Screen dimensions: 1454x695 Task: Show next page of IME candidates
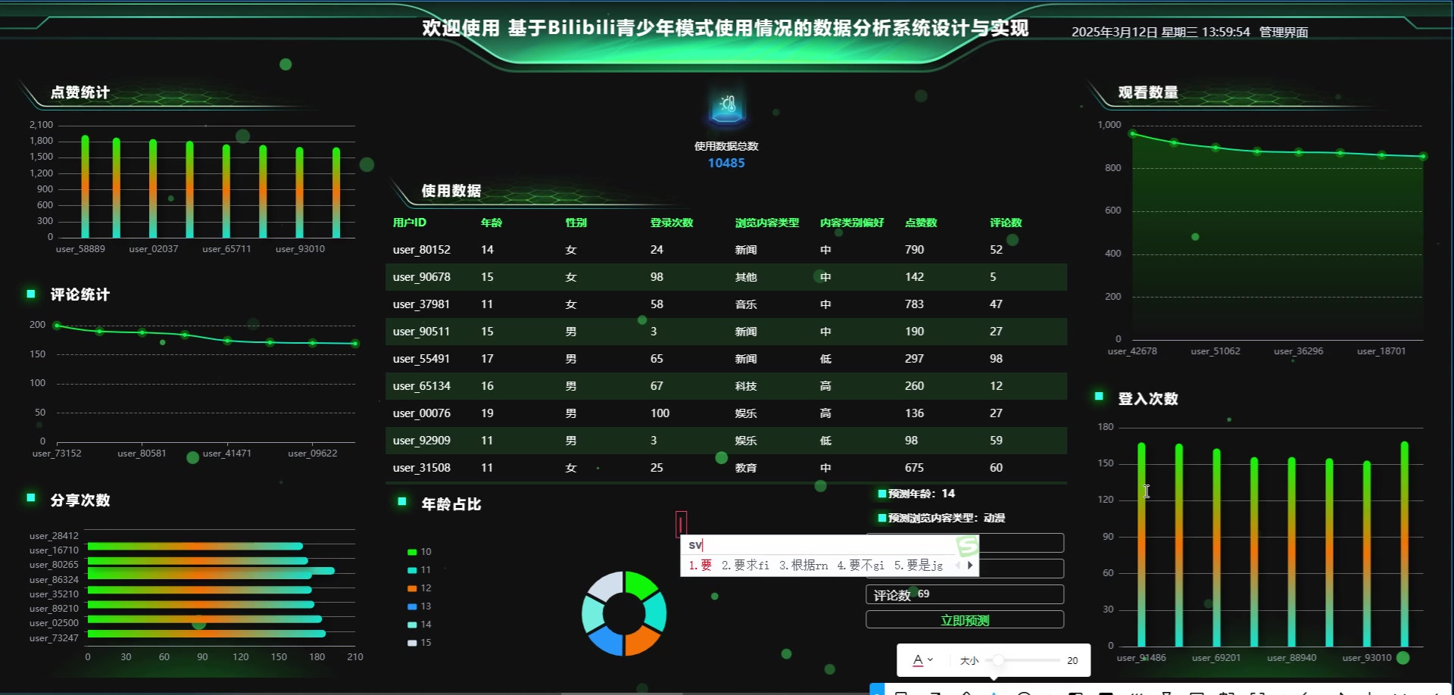tap(970, 565)
